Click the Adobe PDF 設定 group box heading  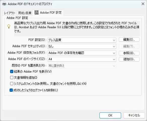point(17,18)
